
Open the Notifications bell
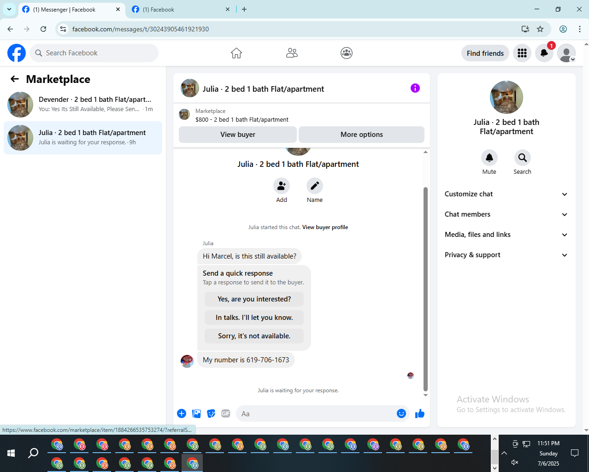pyautogui.click(x=544, y=53)
